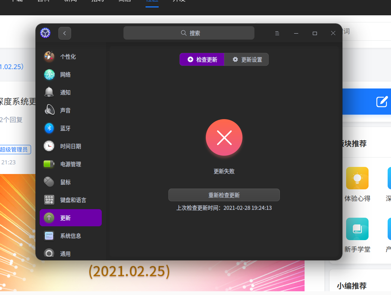This screenshot has width=391, height=295.
Task: Open 个性化 label in sidebar
Action: tap(68, 56)
